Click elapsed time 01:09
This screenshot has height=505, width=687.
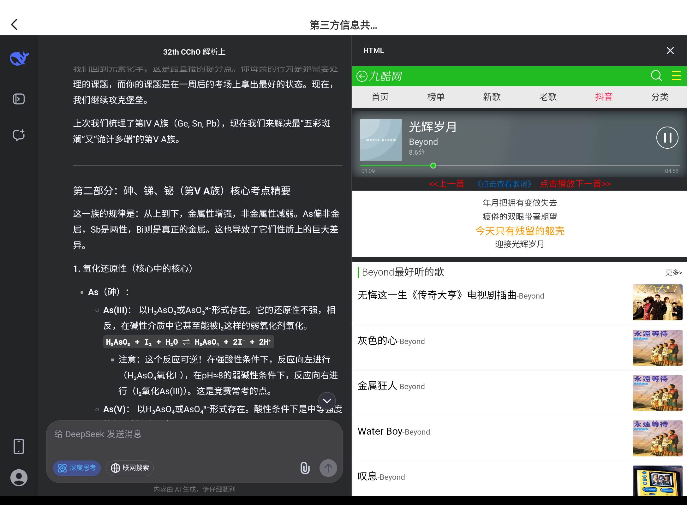pyautogui.click(x=368, y=171)
